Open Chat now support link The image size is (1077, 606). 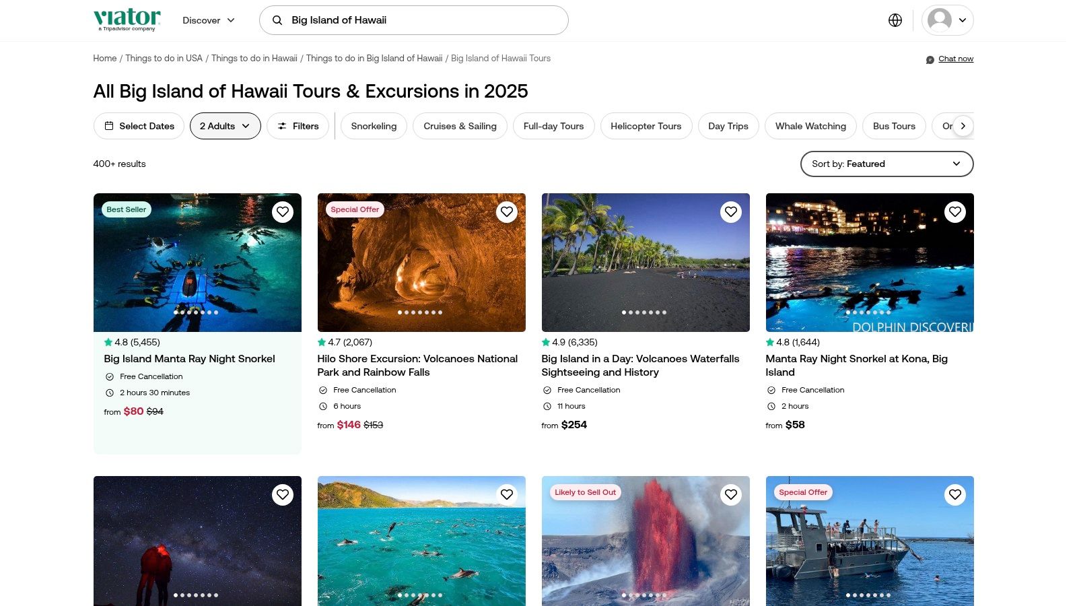(x=955, y=59)
